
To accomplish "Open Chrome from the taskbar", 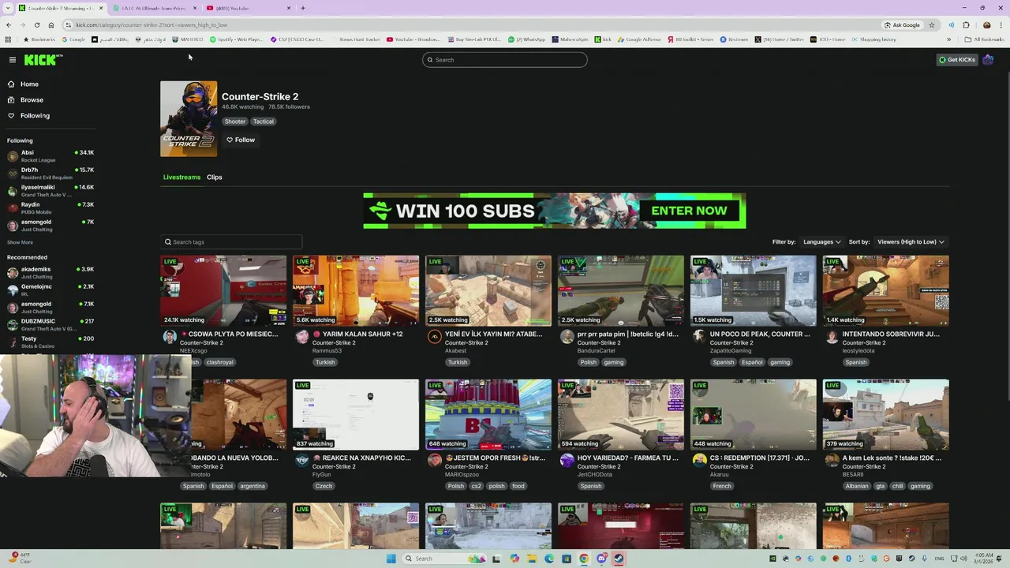I will tap(584, 559).
